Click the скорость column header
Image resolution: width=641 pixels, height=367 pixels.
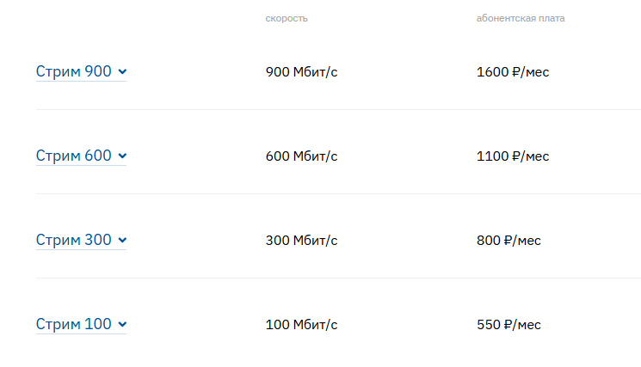point(287,18)
